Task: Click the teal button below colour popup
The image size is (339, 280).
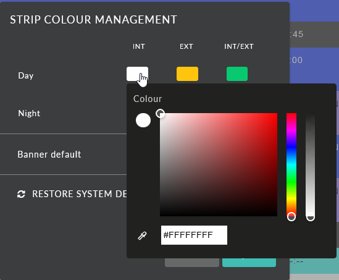Action: pos(249,263)
